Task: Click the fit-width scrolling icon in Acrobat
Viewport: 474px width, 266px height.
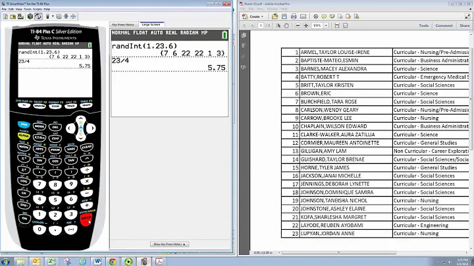Action: point(337,26)
